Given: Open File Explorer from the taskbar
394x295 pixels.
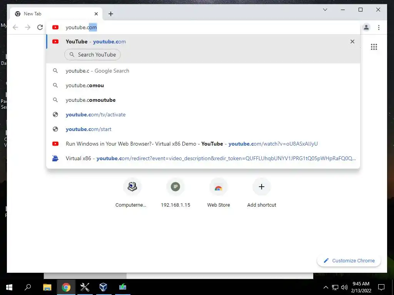Looking at the screenshot, I should (x=47, y=287).
